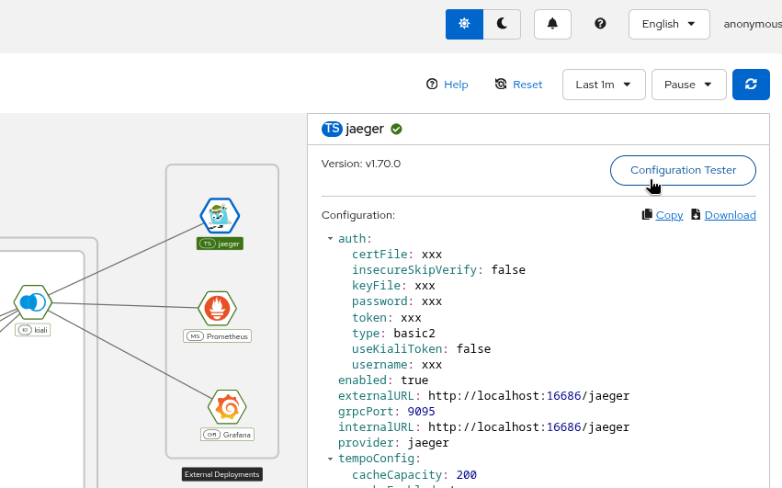Open the Last 1m time range dropdown
782x488 pixels.
(603, 85)
